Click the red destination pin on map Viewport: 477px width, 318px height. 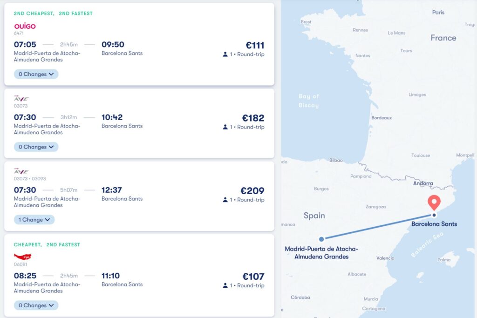[x=434, y=203]
